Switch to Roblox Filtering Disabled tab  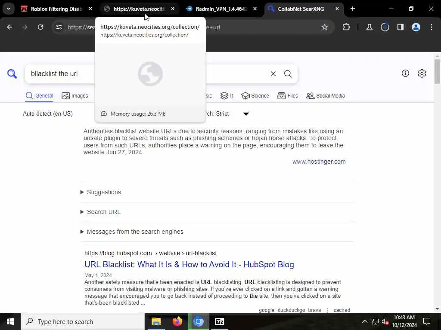click(56, 9)
